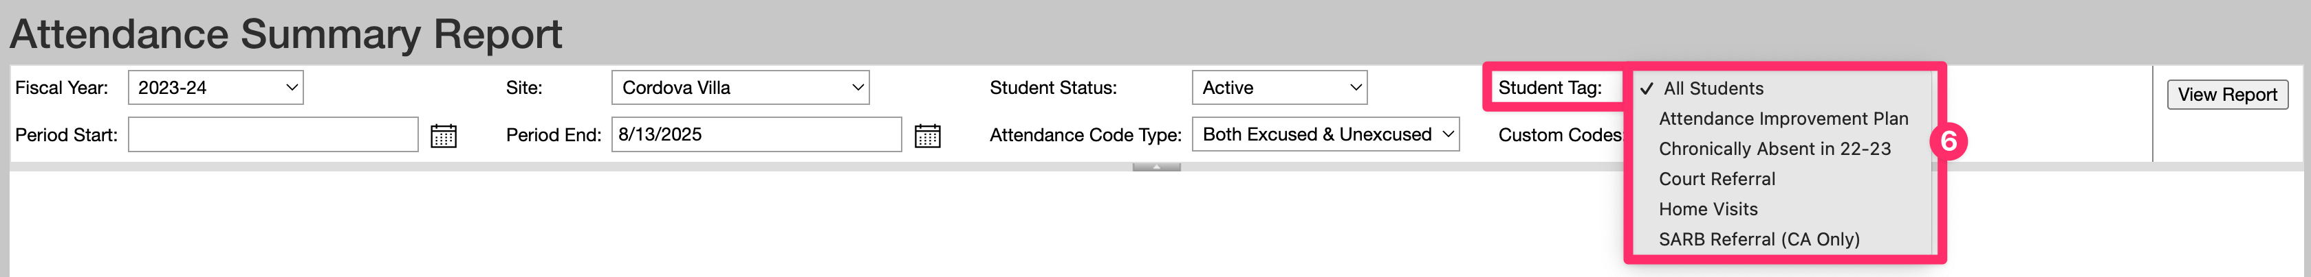Screen dimensions: 2311x277
Task: Click the Period End date field
Action: (755, 135)
